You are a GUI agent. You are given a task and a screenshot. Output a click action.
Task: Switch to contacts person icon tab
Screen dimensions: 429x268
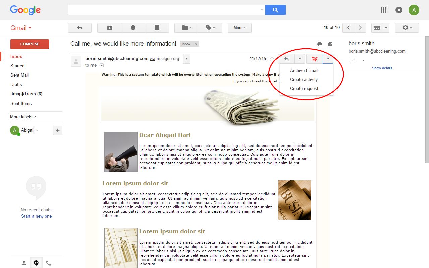tap(24, 263)
